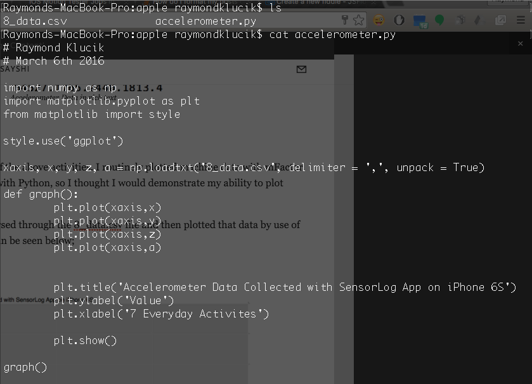Click the plt.show() line
The height and width of the screenshot is (384, 532).
85,341
